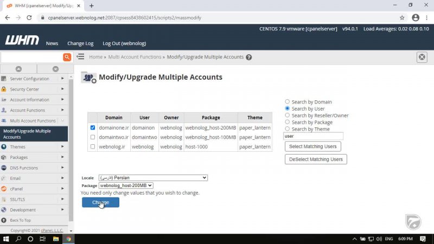Screen dimensions: 434x244
Task: Open a new browser tab
Action: tap(91, 5)
